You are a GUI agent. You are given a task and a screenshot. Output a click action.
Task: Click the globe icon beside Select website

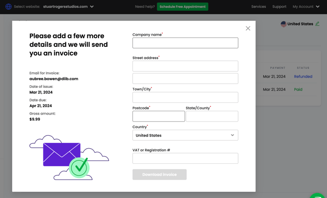pyautogui.click(x=8, y=7)
